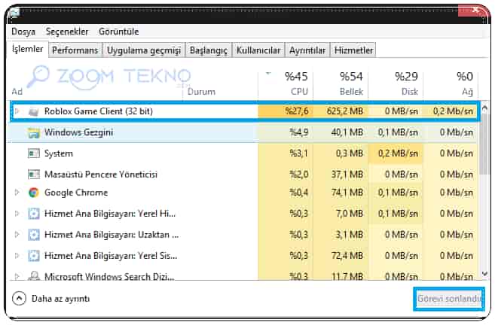Expand Hizmet Ana Bilgisayarı: Yerel Hi... group
The image size is (495, 325).
pyautogui.click(x=17, y=214)
